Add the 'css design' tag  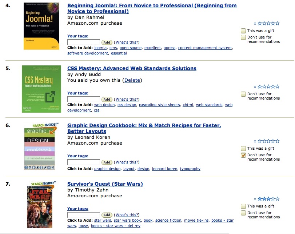click(x=127, y=105)
